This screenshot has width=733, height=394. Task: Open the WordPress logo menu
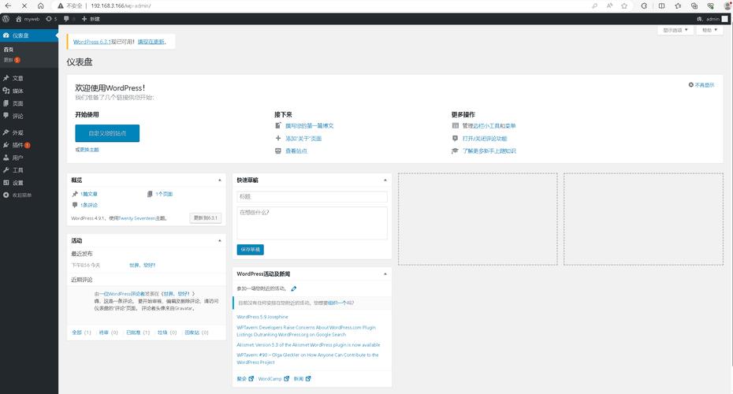coord(6,19)
